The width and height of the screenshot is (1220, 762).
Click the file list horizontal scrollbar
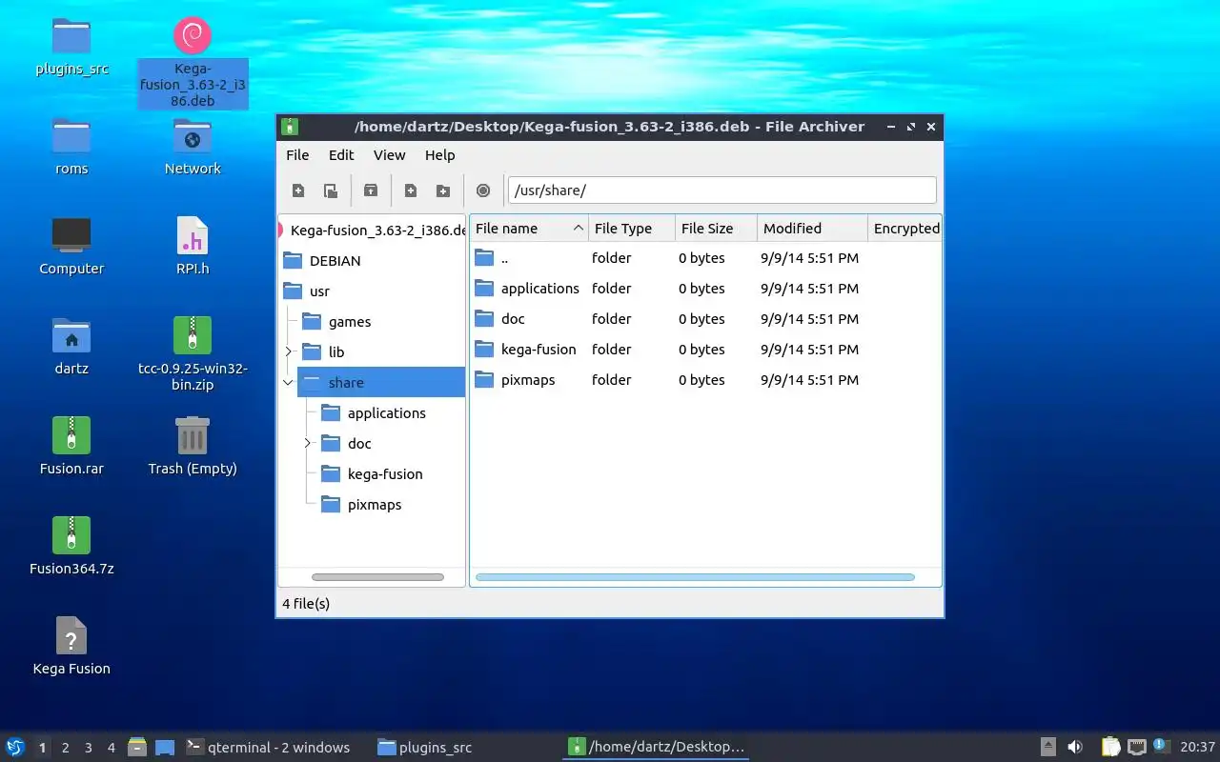[x=695, y=577]
